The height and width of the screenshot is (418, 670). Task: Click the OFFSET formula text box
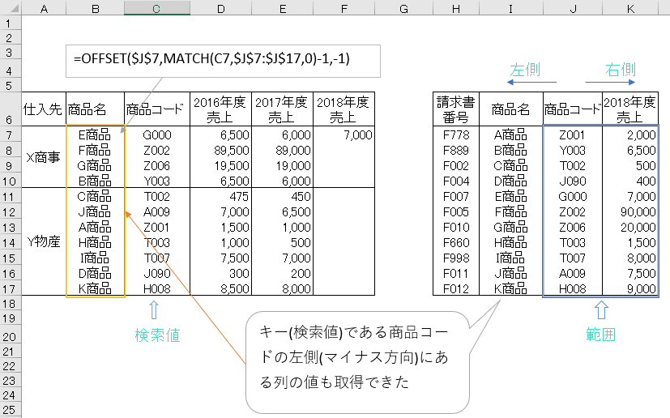[x=223, y=61]
